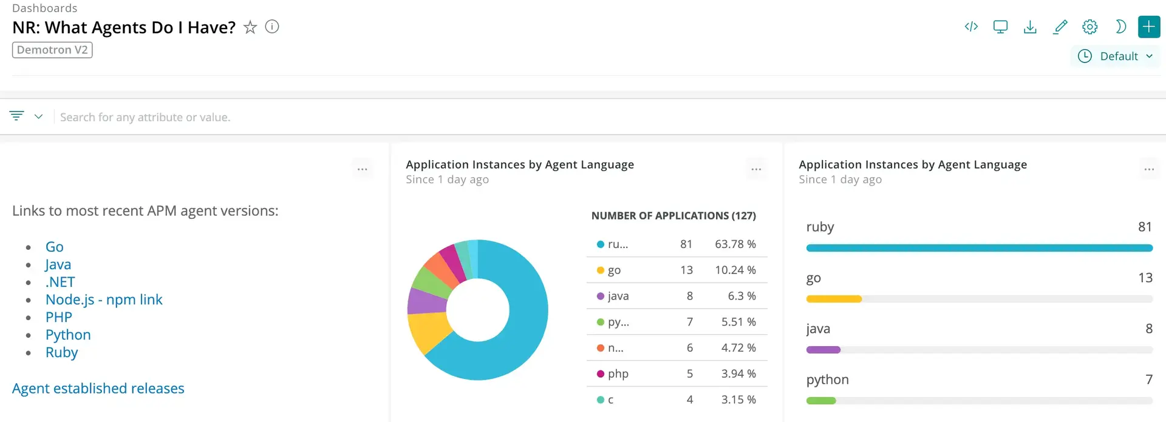Screen dimensions: 1166x422
Task: Open the Node.js - npm link
Action: [x=104, y=300]
